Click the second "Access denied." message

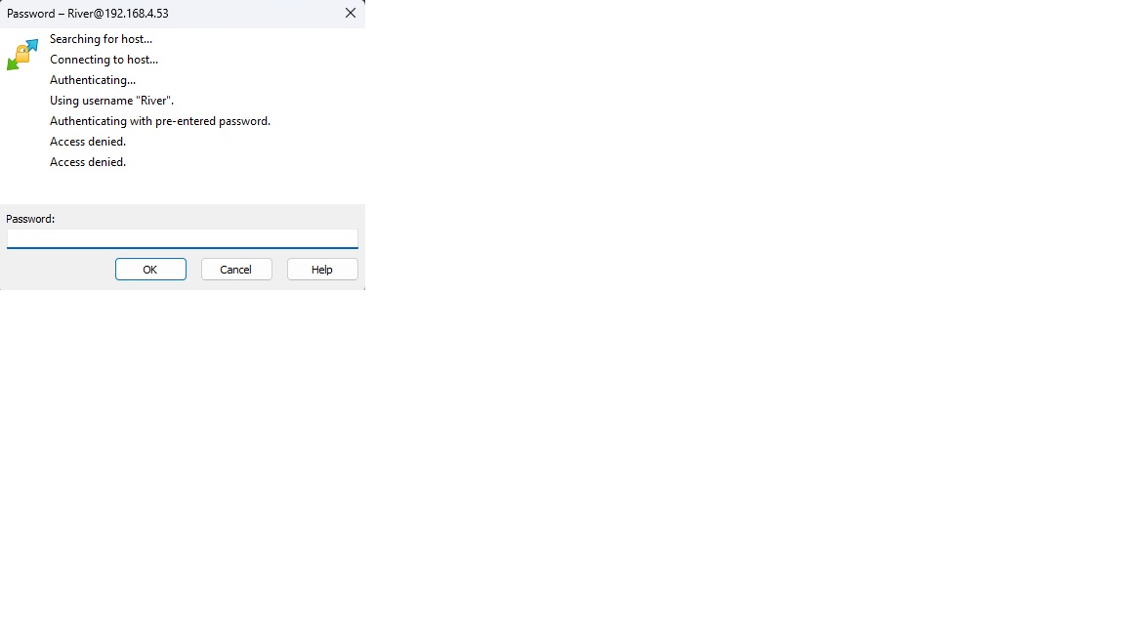coord(88,162)
